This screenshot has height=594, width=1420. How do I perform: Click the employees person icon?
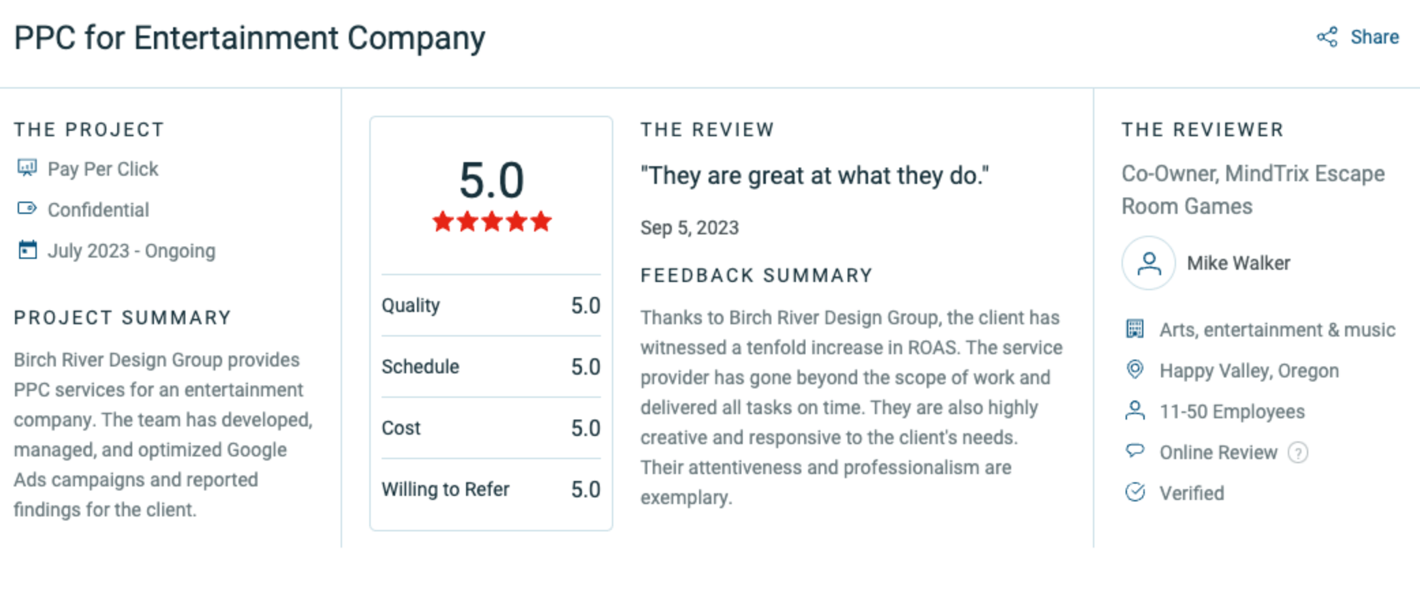(1135, 411)
